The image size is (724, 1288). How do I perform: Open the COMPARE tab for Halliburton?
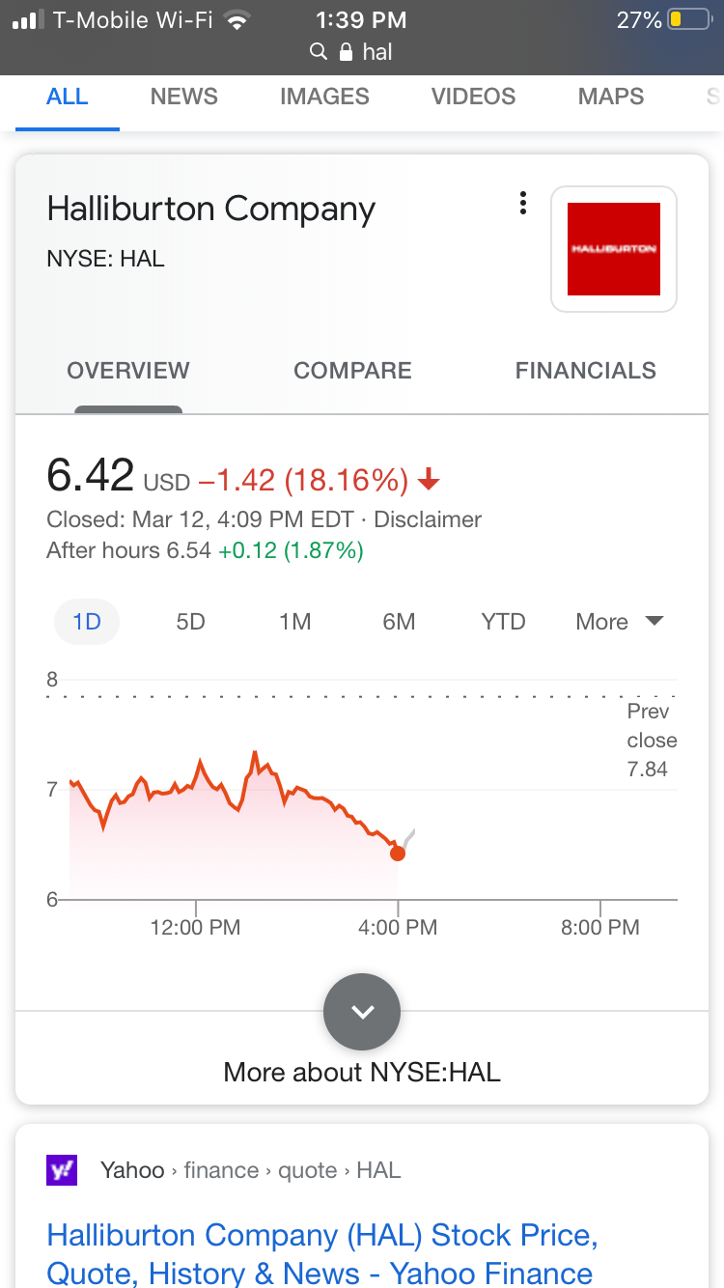click(352, 371)
